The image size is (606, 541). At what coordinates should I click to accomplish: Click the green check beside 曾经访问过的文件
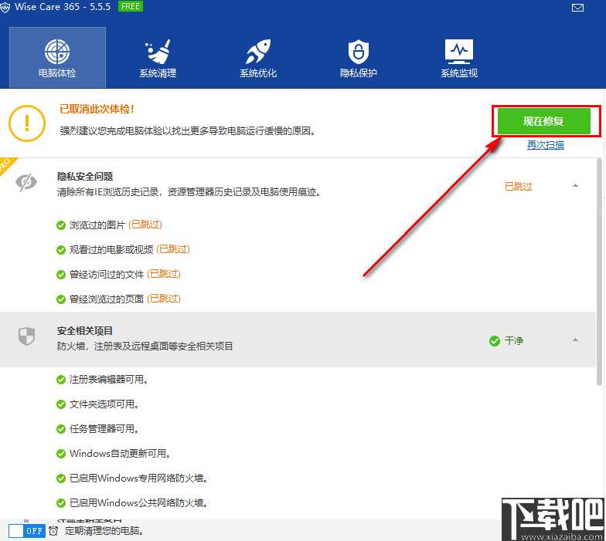coord(60,275)
